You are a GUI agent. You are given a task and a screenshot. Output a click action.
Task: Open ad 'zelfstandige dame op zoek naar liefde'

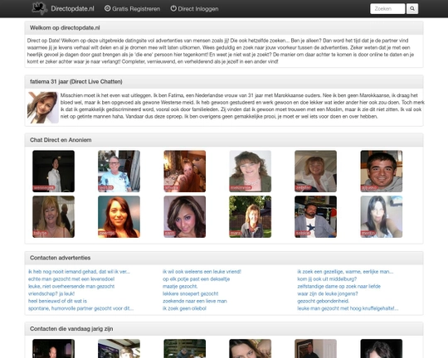[x=338, y=287]
